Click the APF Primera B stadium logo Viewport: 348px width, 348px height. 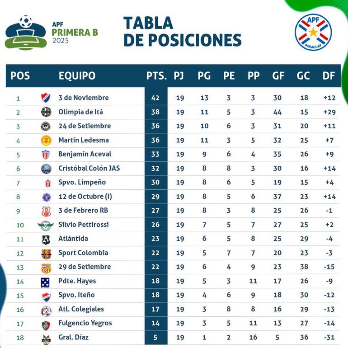click(x=26, y=33)
